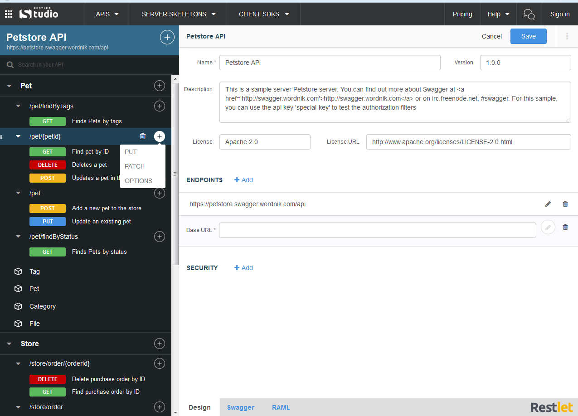The image size is (578, 416).
Task: Click the three-dot more options icon
Action: (x=567, y=36)
